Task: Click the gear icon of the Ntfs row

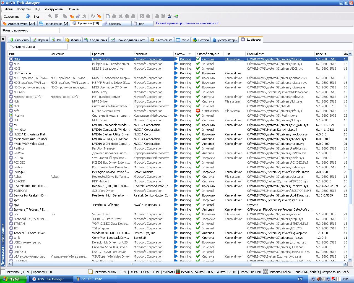Action: click(x=11, y=111)
